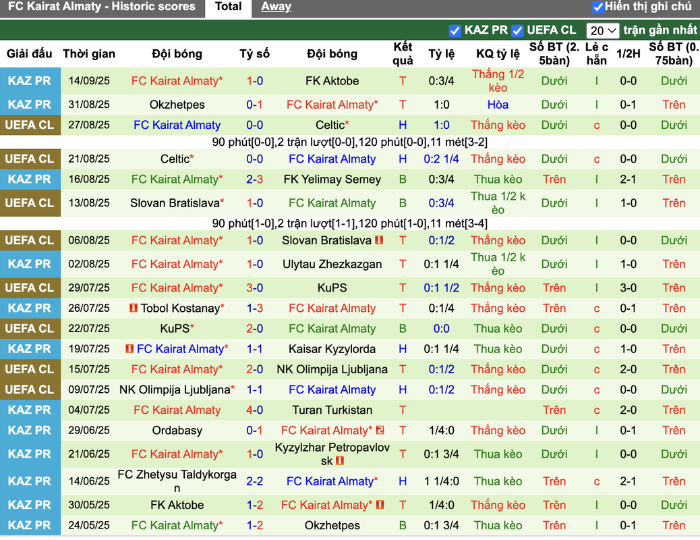Toggle the Hiển thị ghi chú checkbox

tap(597, 7)
